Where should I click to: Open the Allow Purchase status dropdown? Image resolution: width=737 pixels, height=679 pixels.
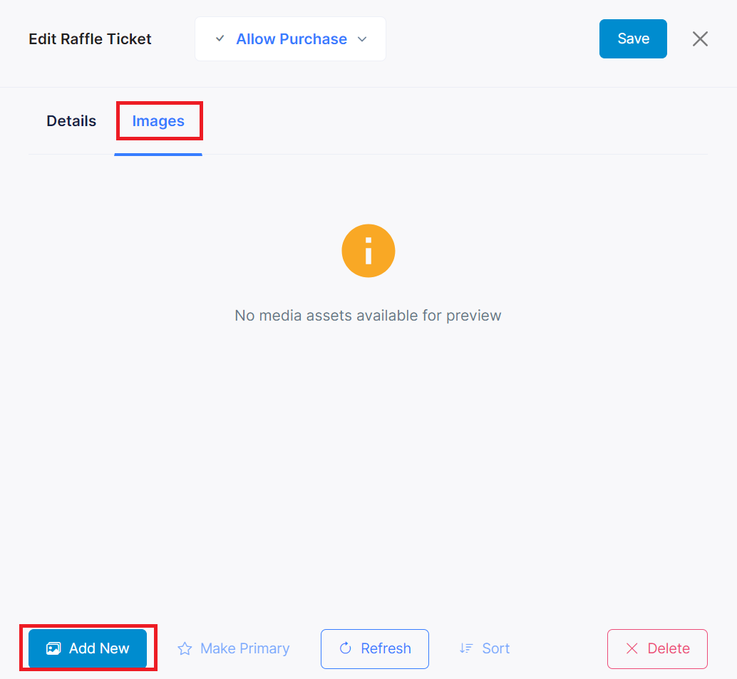[x=291, y=39]
